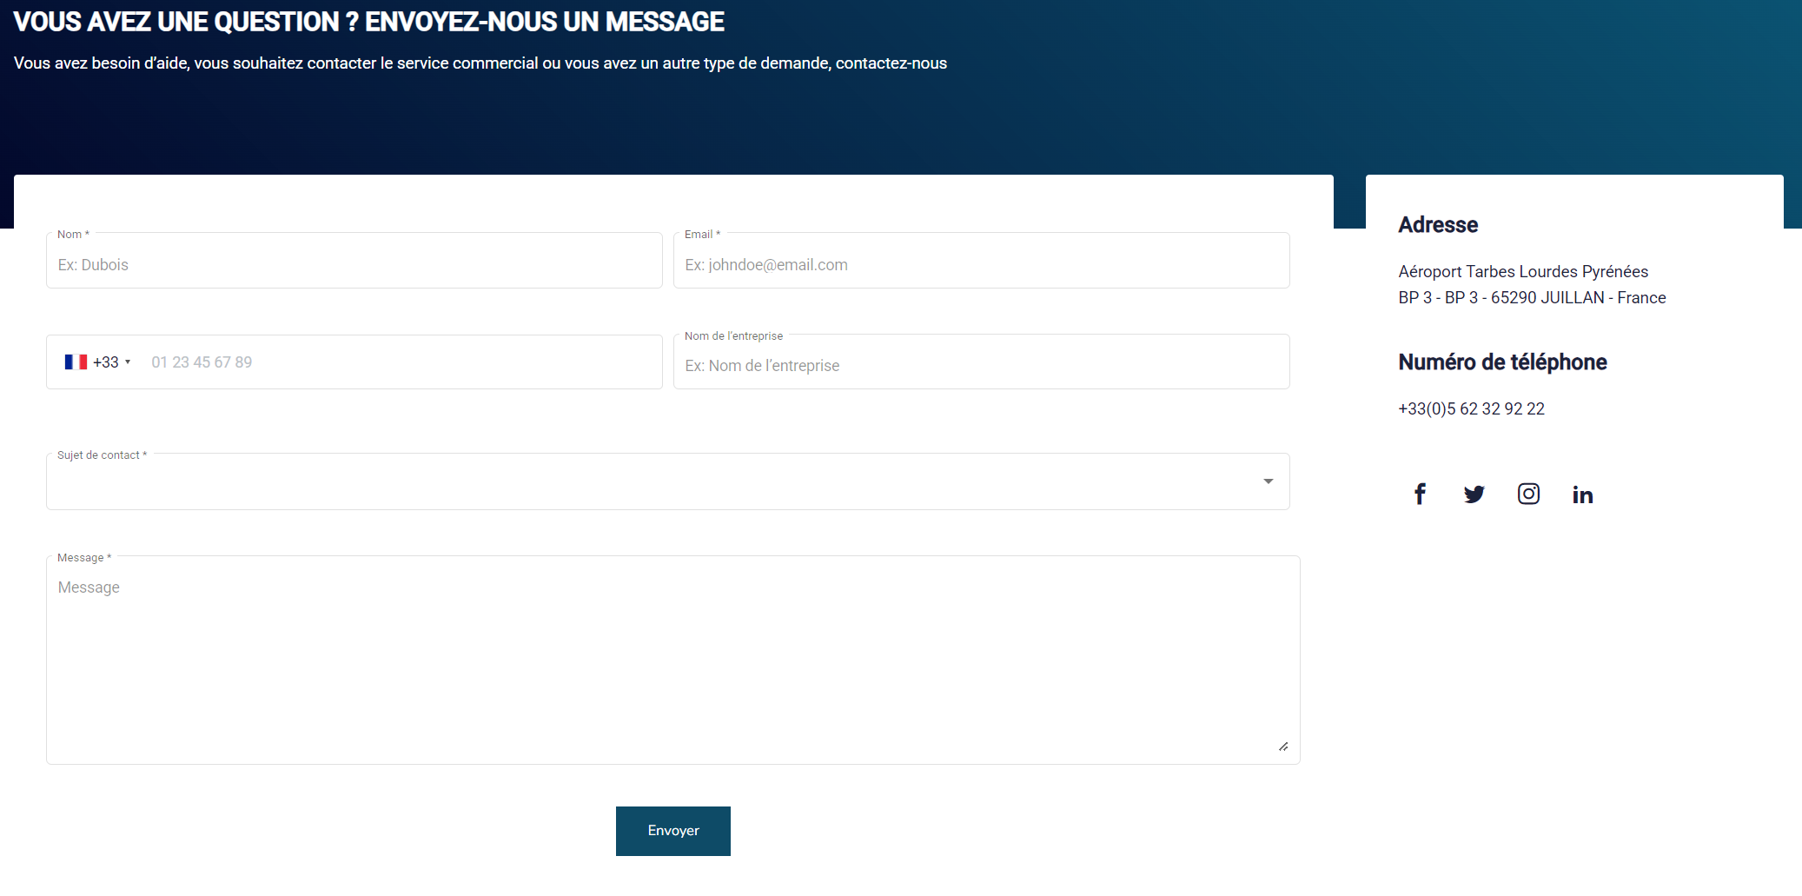Click the Adresse heading

click(x=1438, y=225)
